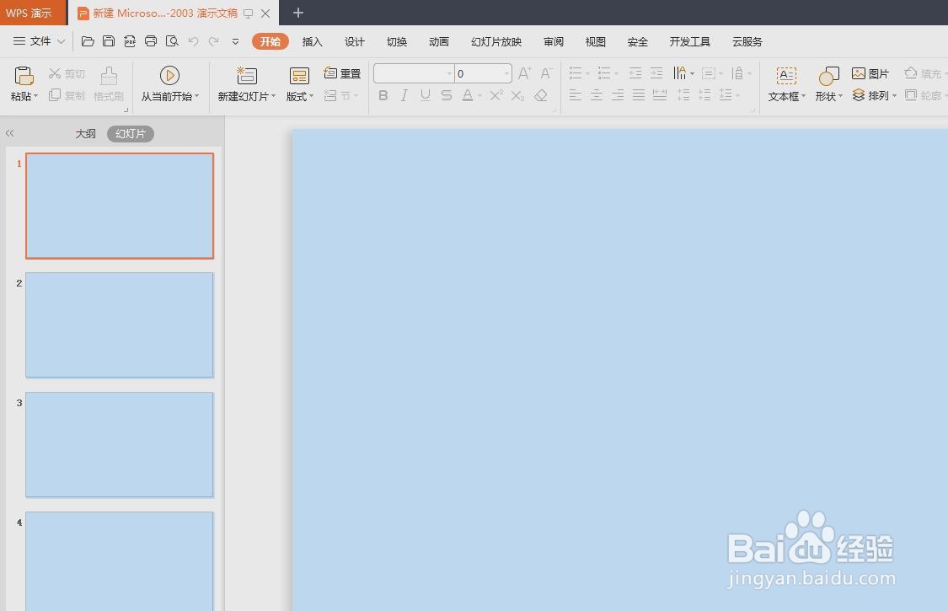Justify text alignment icon
The image size is (948, 611).
pos(639,95)
